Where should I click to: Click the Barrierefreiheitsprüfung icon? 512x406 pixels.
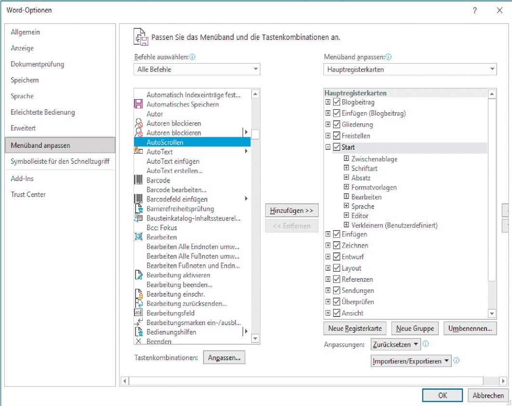click(139, 209)
